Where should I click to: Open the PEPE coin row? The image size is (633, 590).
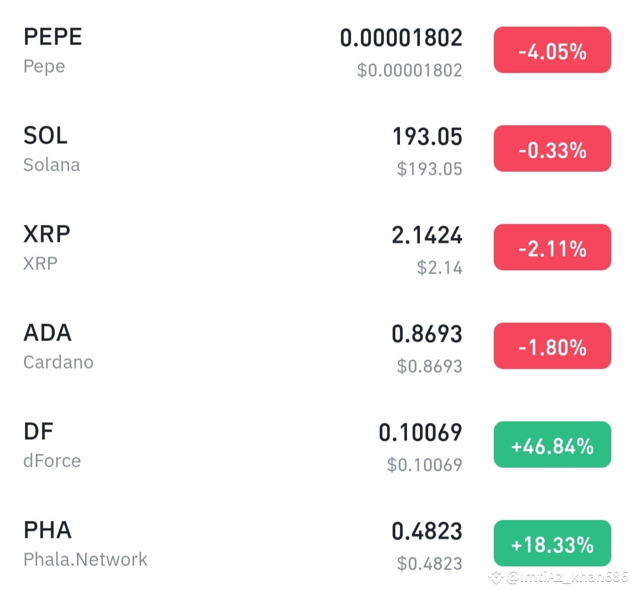316,51
